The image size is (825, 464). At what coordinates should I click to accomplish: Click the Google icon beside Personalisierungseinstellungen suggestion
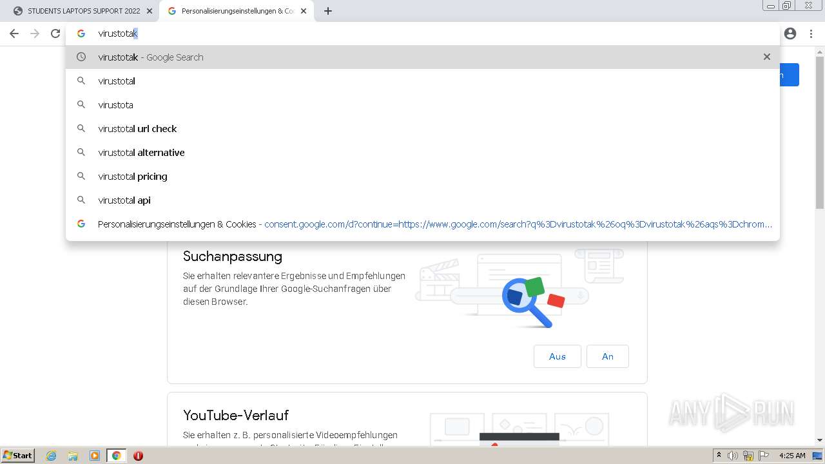81,224
